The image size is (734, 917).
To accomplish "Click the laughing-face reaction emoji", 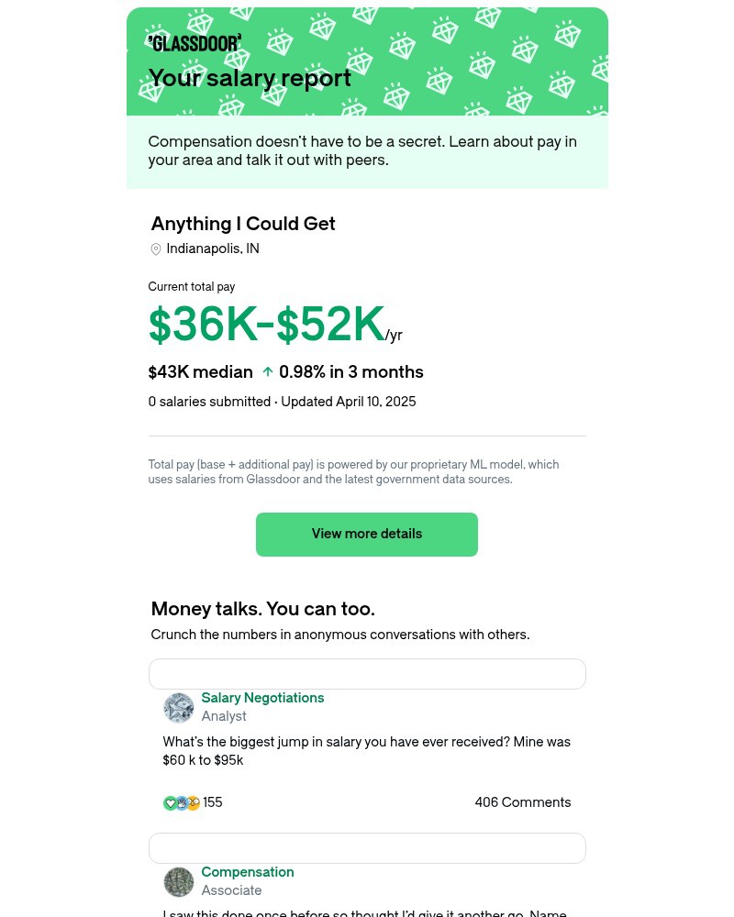I will click(193, 802).
